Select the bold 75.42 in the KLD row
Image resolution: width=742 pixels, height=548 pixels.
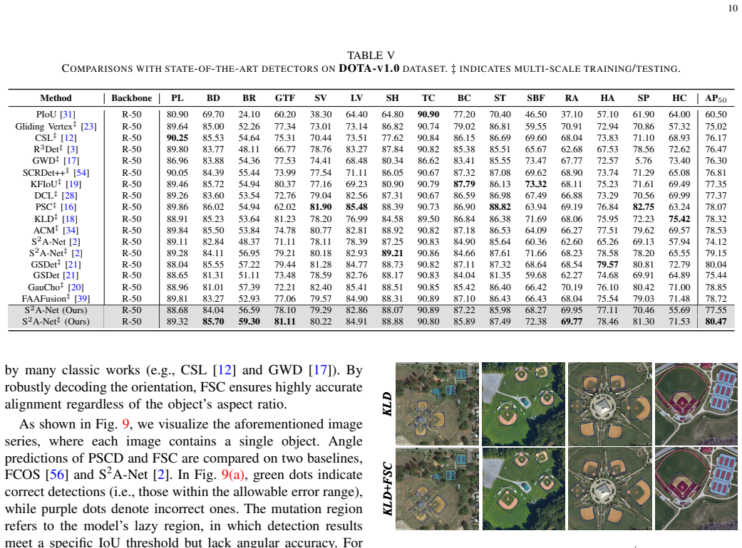click(x=679, y=218)
